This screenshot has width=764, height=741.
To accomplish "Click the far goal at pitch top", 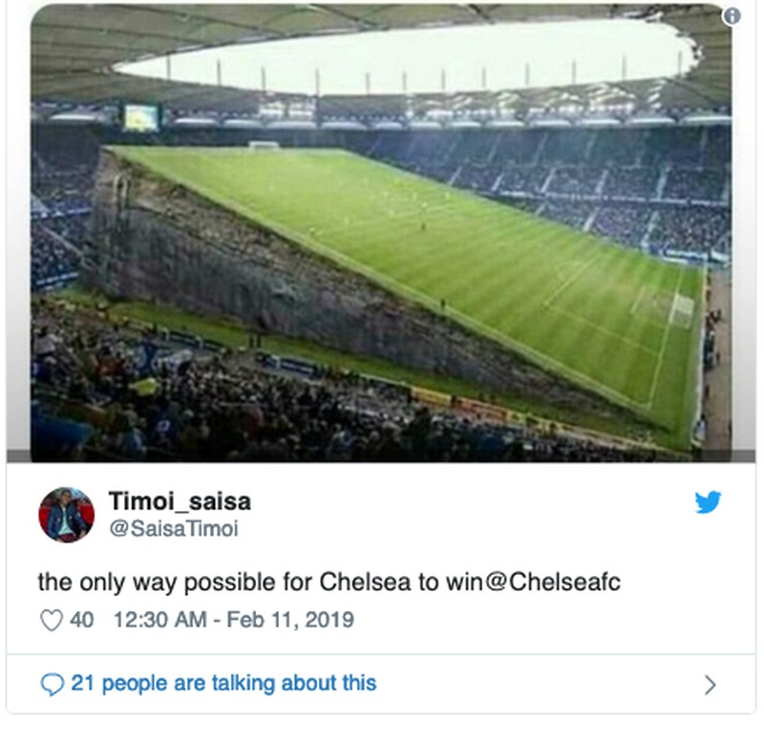I will pos(264,145).
